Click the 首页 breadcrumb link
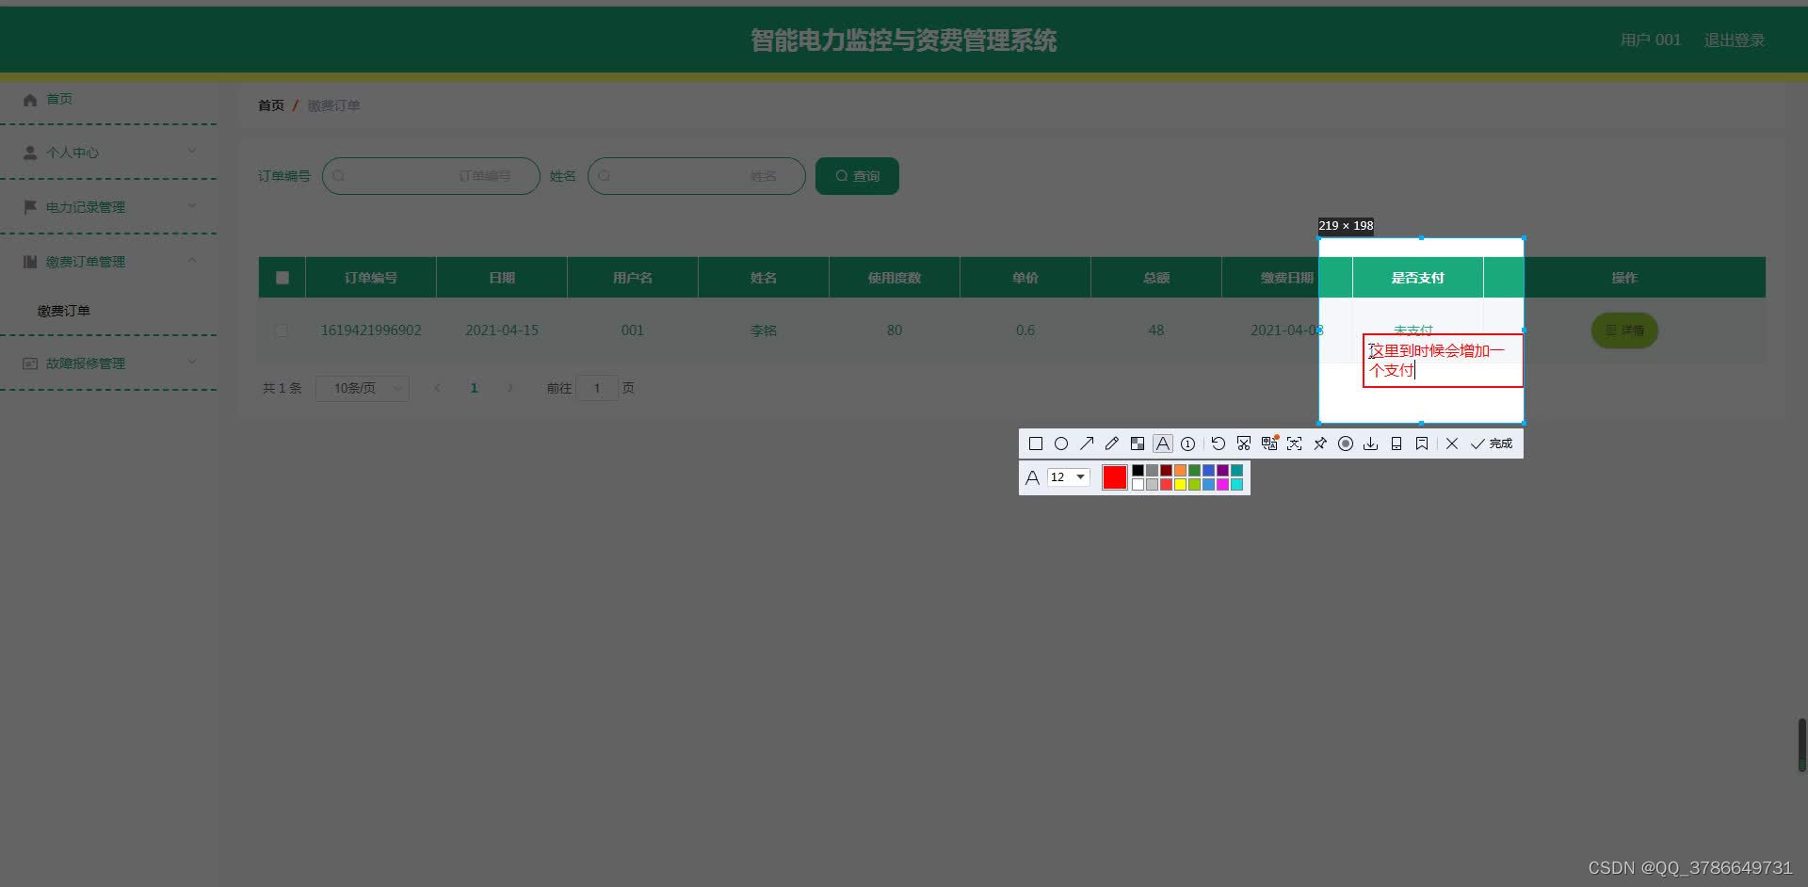Image resolution: width=1808 pixels, height=887 pixels. tap(271, 105)
